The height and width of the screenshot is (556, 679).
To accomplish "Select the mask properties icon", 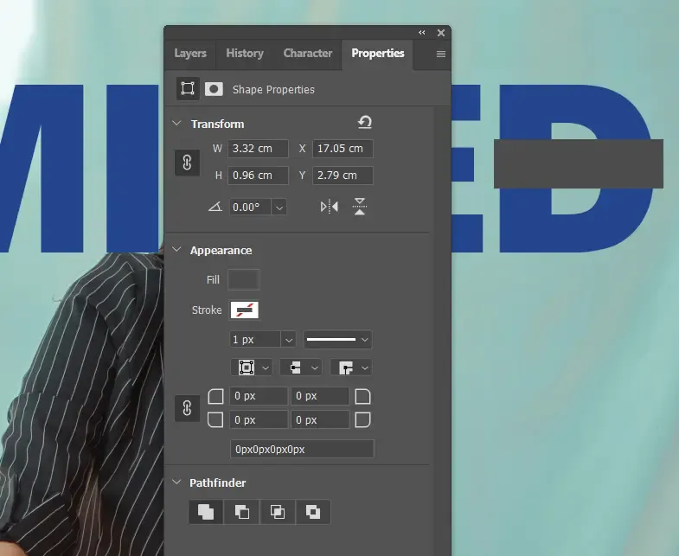I will (x=214, y=89).
